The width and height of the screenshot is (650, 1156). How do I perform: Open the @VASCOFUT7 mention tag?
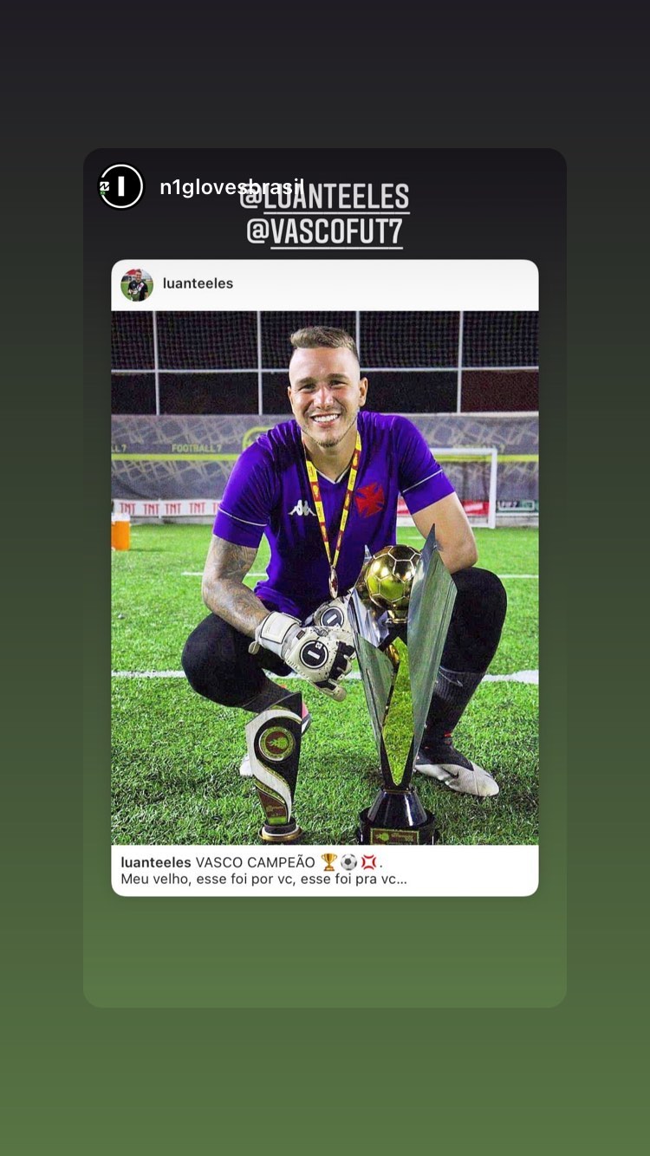325,232
